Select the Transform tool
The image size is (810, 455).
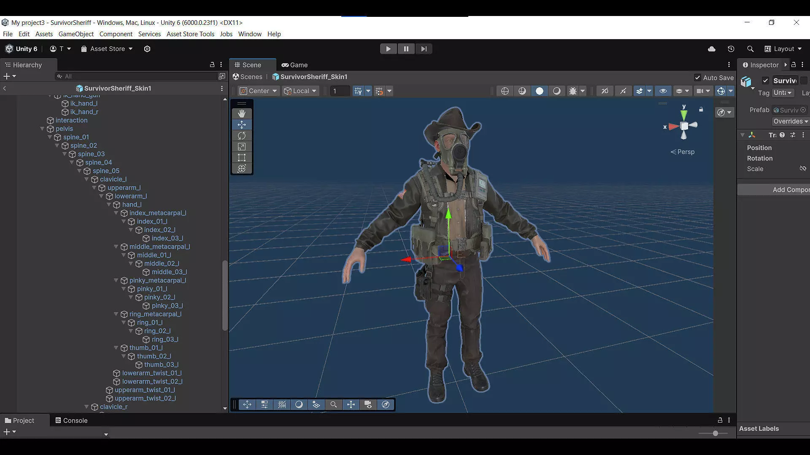(242, 169)
